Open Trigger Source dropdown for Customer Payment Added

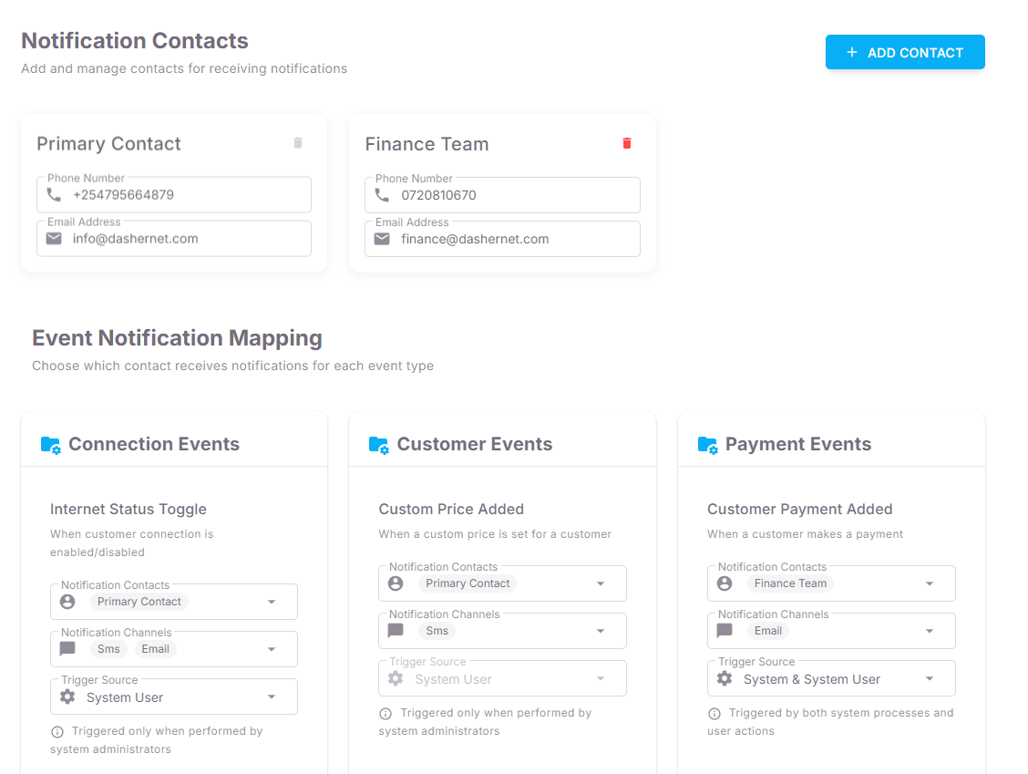click(930, 679)
